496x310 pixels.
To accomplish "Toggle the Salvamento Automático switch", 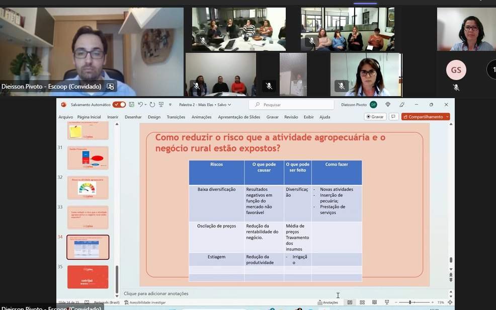I will pyautogui.click(x=119, y=105).
